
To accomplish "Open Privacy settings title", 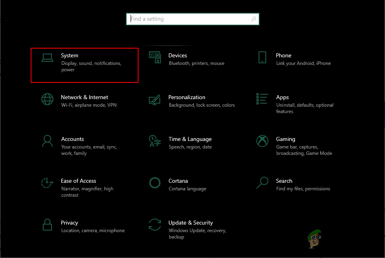I will (x=69, y=223).
